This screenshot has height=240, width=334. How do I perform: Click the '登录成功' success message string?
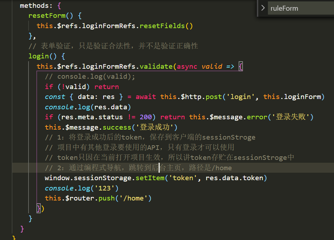(x=156, y=127)
